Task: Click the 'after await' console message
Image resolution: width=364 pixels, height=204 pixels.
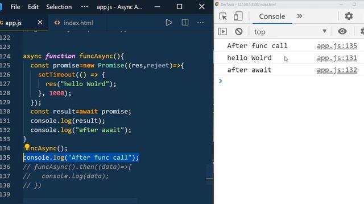Action: coord(249,70)
